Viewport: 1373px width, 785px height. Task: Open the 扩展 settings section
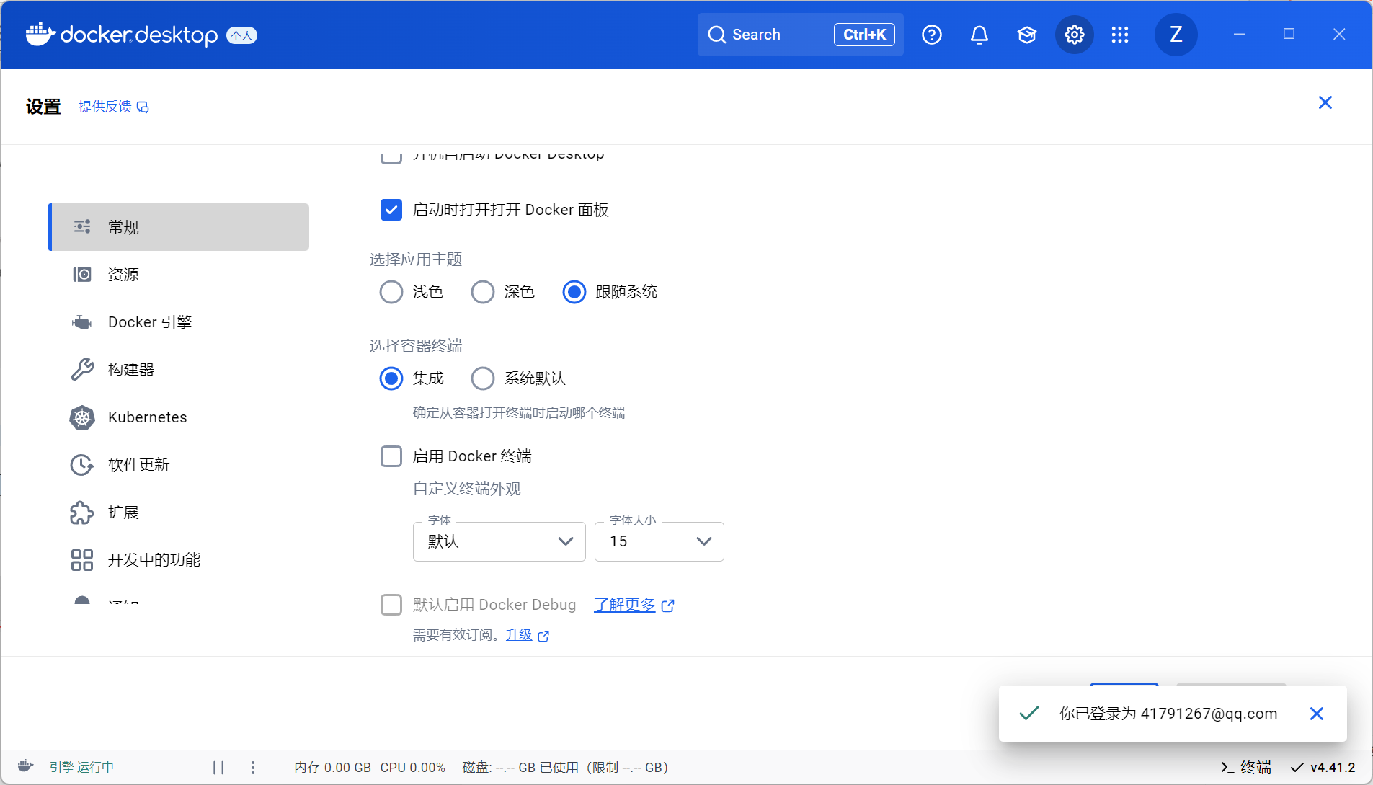(179, 513)
